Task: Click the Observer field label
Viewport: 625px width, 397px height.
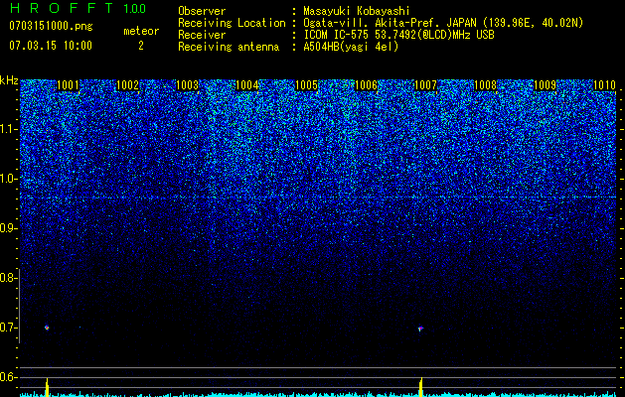Action: (202, 11)
